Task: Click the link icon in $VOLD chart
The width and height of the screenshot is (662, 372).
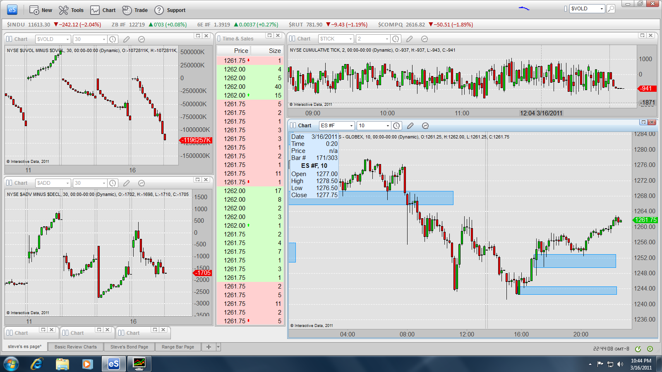Action: tap(10, 39)
